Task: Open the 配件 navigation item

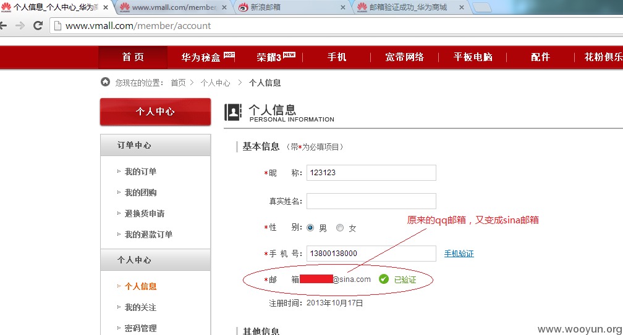Action: 540,57
